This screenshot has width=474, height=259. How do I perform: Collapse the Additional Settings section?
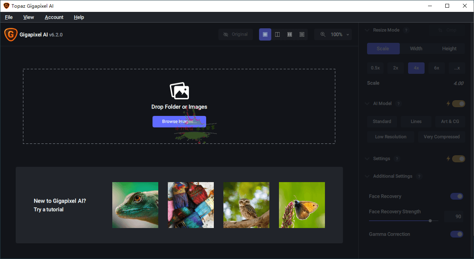(367, 176)
